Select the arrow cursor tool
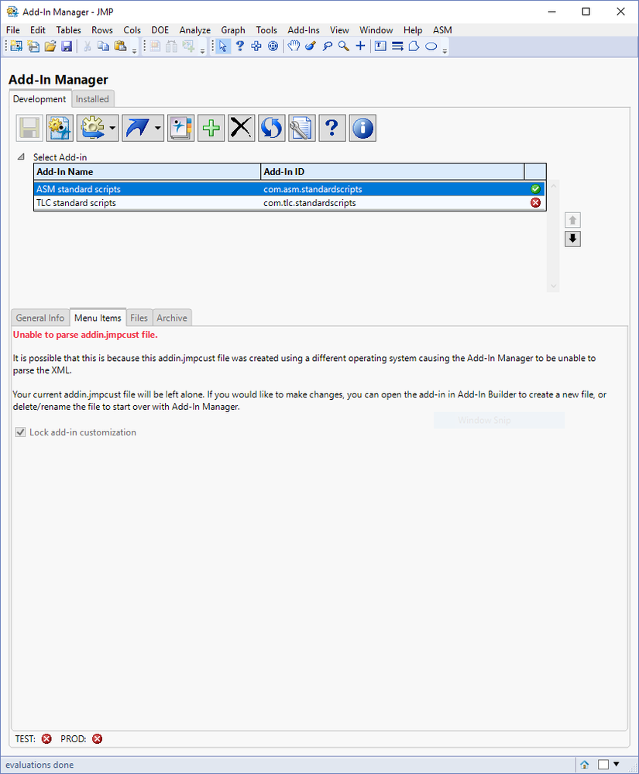 [x=223, y=46]
